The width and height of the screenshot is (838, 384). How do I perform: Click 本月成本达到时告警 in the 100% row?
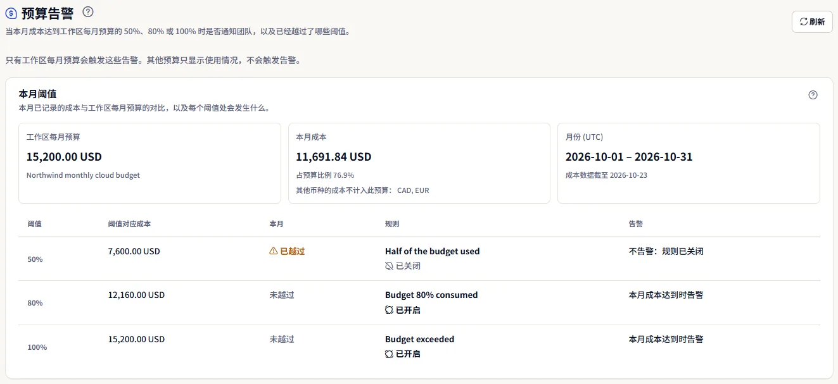[666, 339]
